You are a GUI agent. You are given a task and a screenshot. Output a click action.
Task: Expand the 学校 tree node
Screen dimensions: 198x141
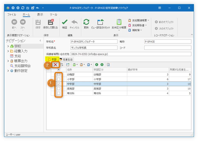click(x=8, y=46)
